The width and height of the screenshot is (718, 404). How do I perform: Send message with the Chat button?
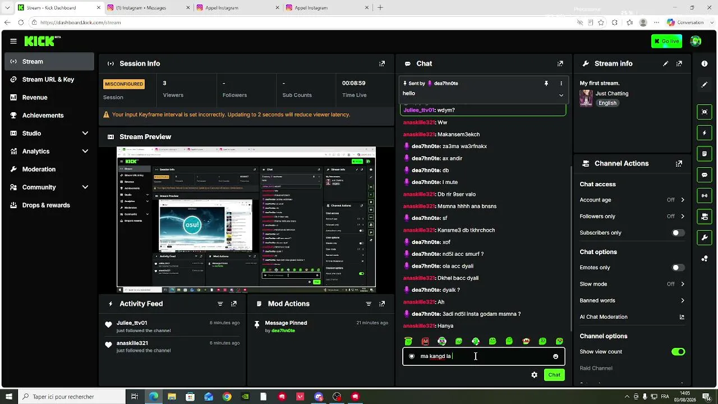tap(554, 375)
